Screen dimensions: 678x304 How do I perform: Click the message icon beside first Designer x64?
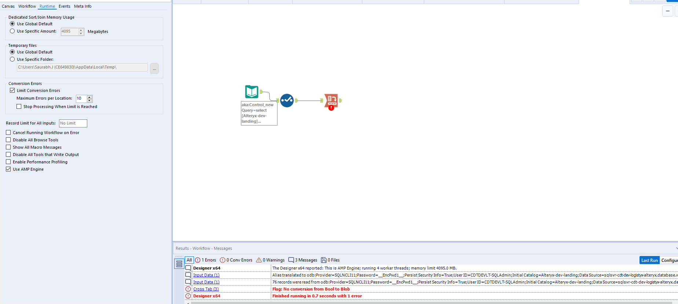point(188,268)
